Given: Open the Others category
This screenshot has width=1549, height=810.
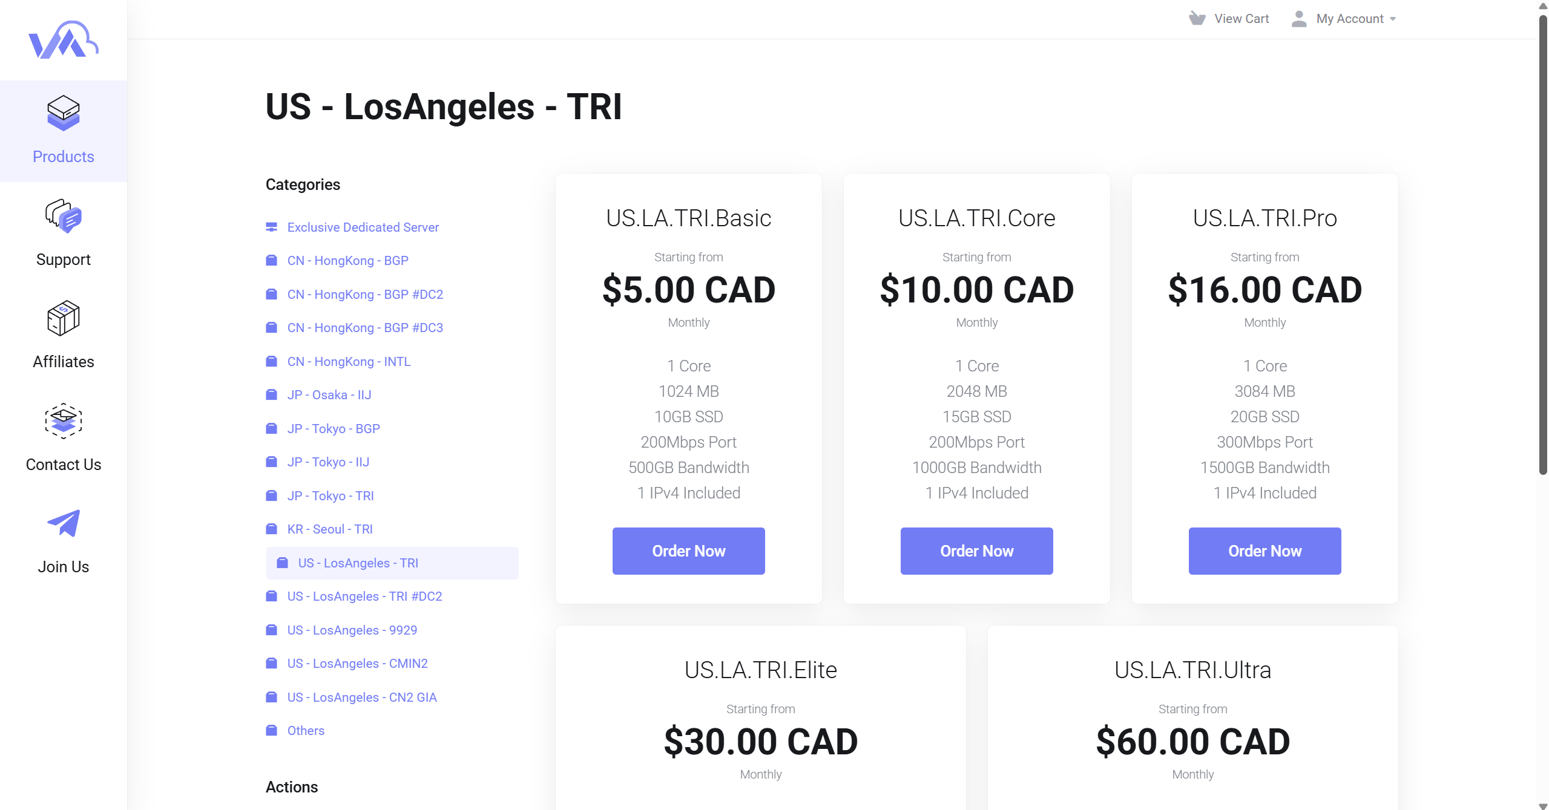Looking at the screenshot, I should [x=305, y=731].
